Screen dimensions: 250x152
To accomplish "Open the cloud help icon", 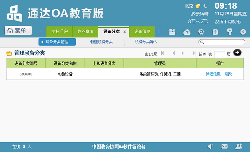I will pos(187,32).
